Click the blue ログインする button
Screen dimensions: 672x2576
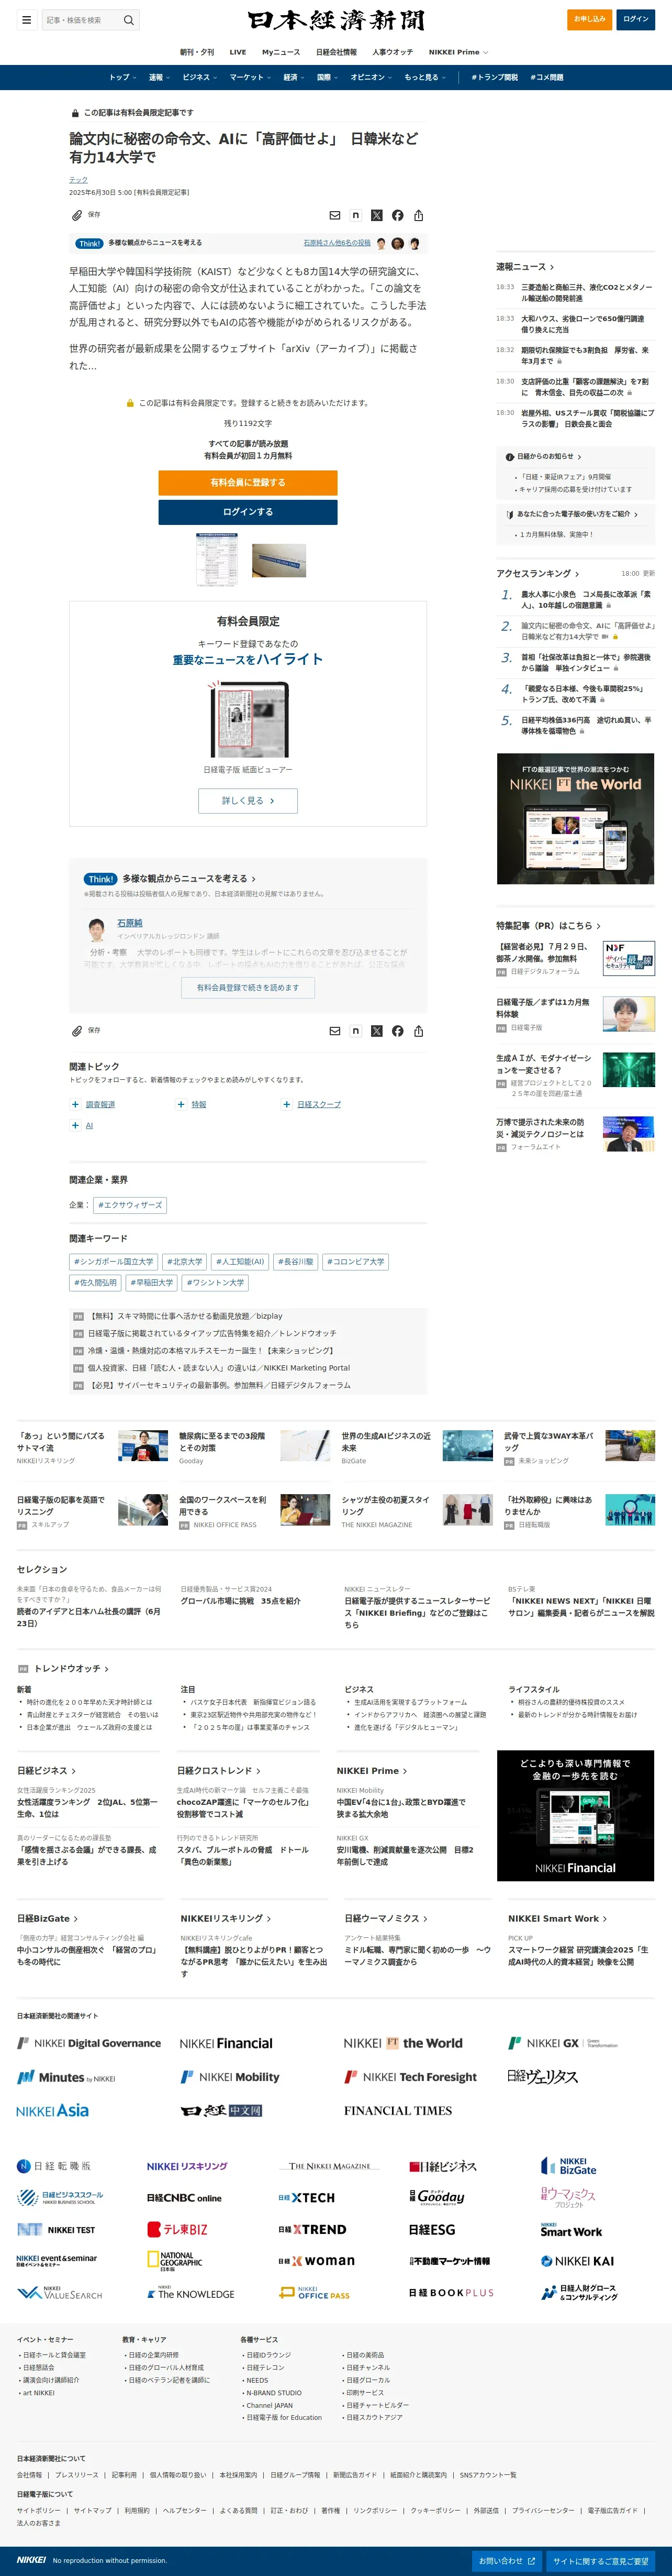coord(248,512)
